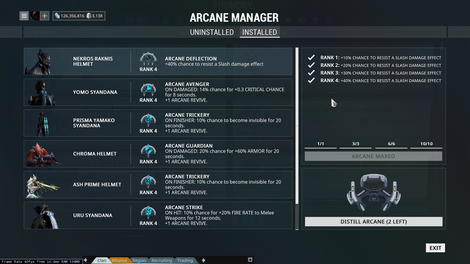Click the Arcane Avenger title text
This screenshot has height=264, width=470.
click(x=187, y=84)
